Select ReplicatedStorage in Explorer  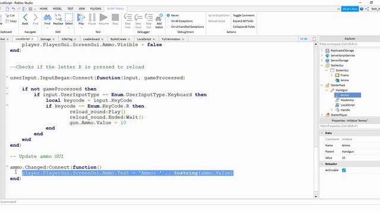click(342, 50)
